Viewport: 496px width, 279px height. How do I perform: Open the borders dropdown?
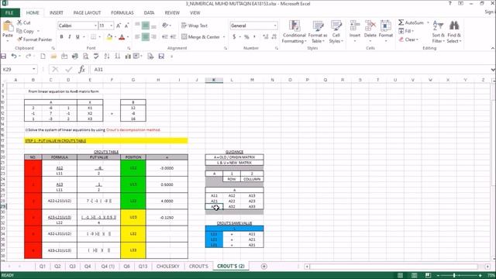tap(99, 37)
